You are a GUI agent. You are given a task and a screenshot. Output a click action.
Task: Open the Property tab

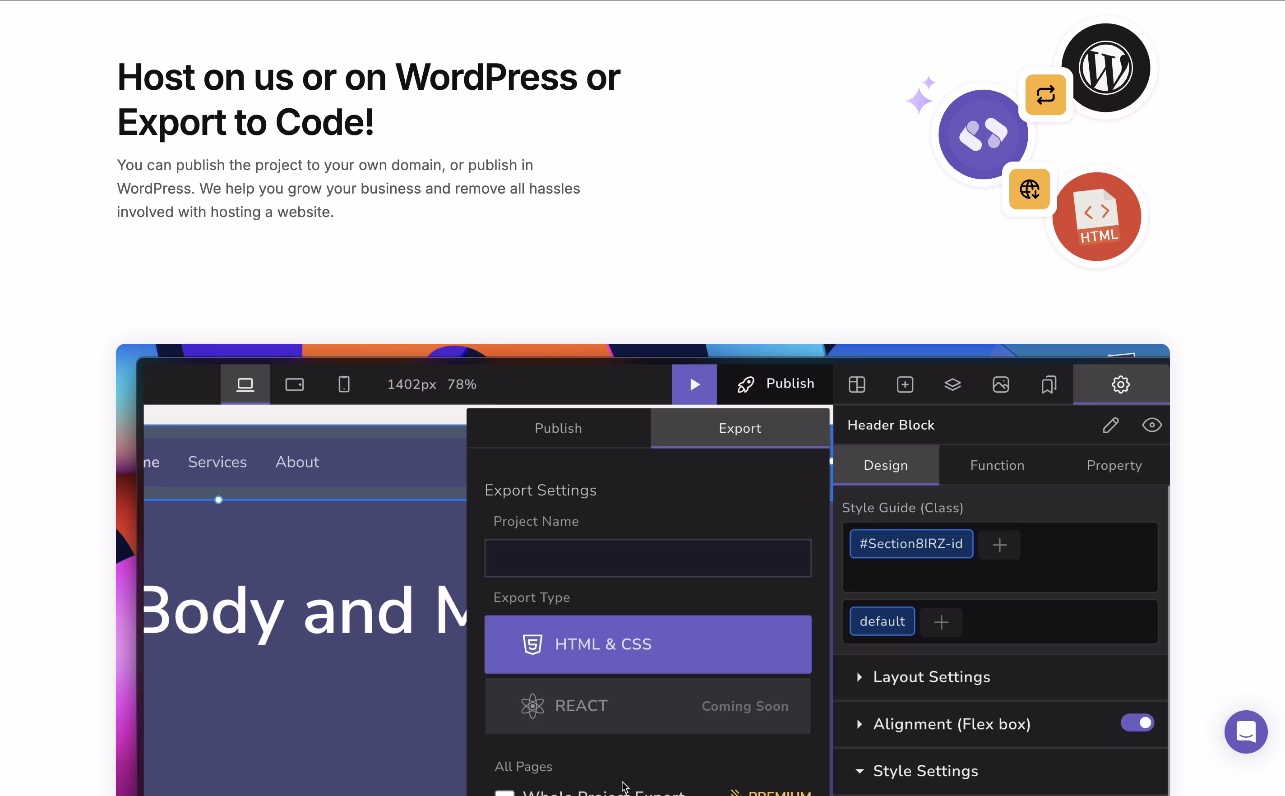tap(1114, 465)
